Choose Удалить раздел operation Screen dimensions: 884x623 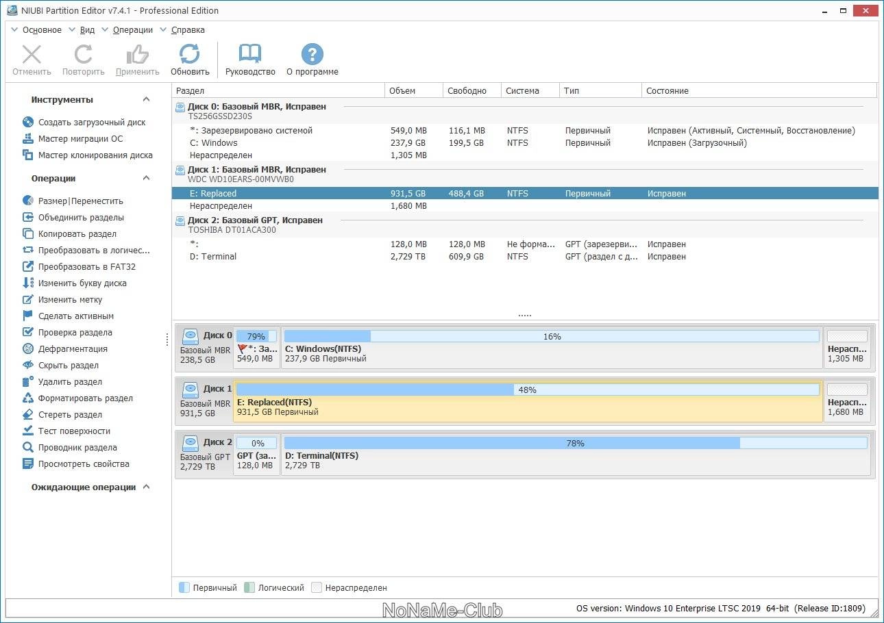62,382
